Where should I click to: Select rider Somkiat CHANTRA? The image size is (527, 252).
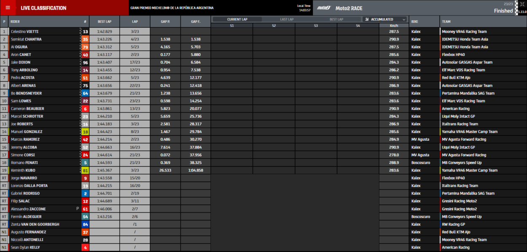point(26,39)
